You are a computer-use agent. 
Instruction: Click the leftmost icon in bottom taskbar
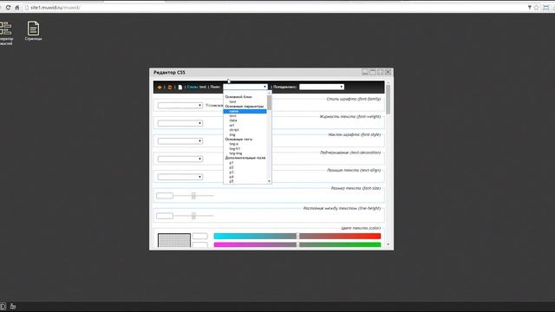(3, 306)
